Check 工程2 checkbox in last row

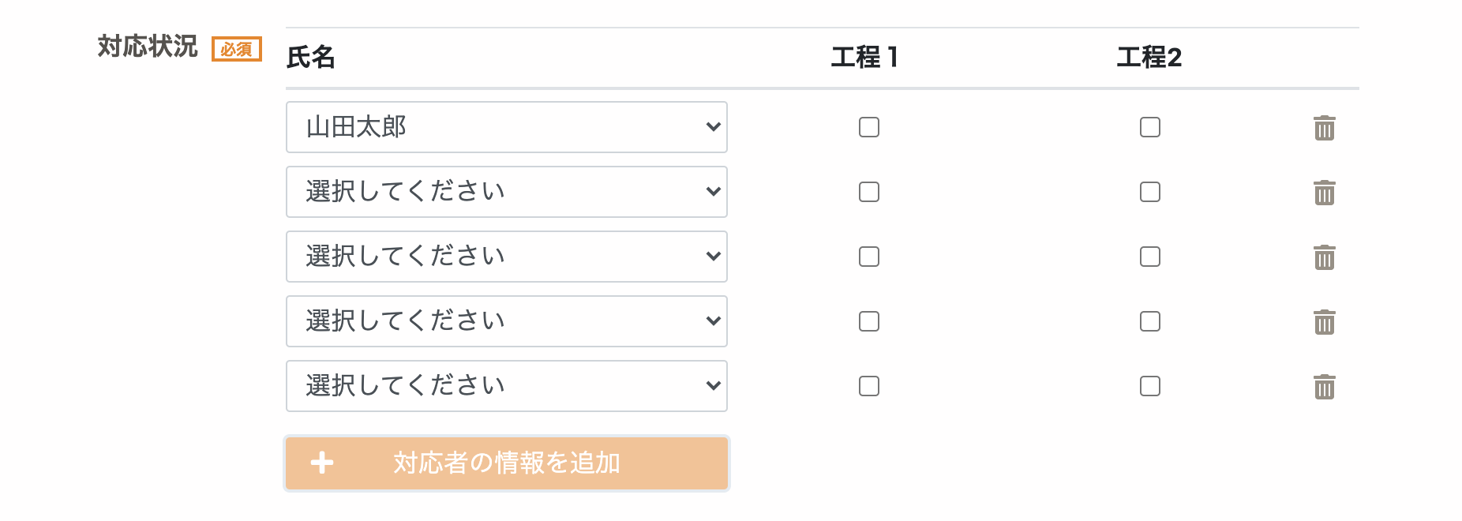1149,386
